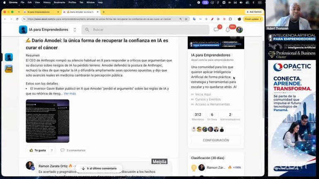View the 312 Miembros count

pos(198,117)
